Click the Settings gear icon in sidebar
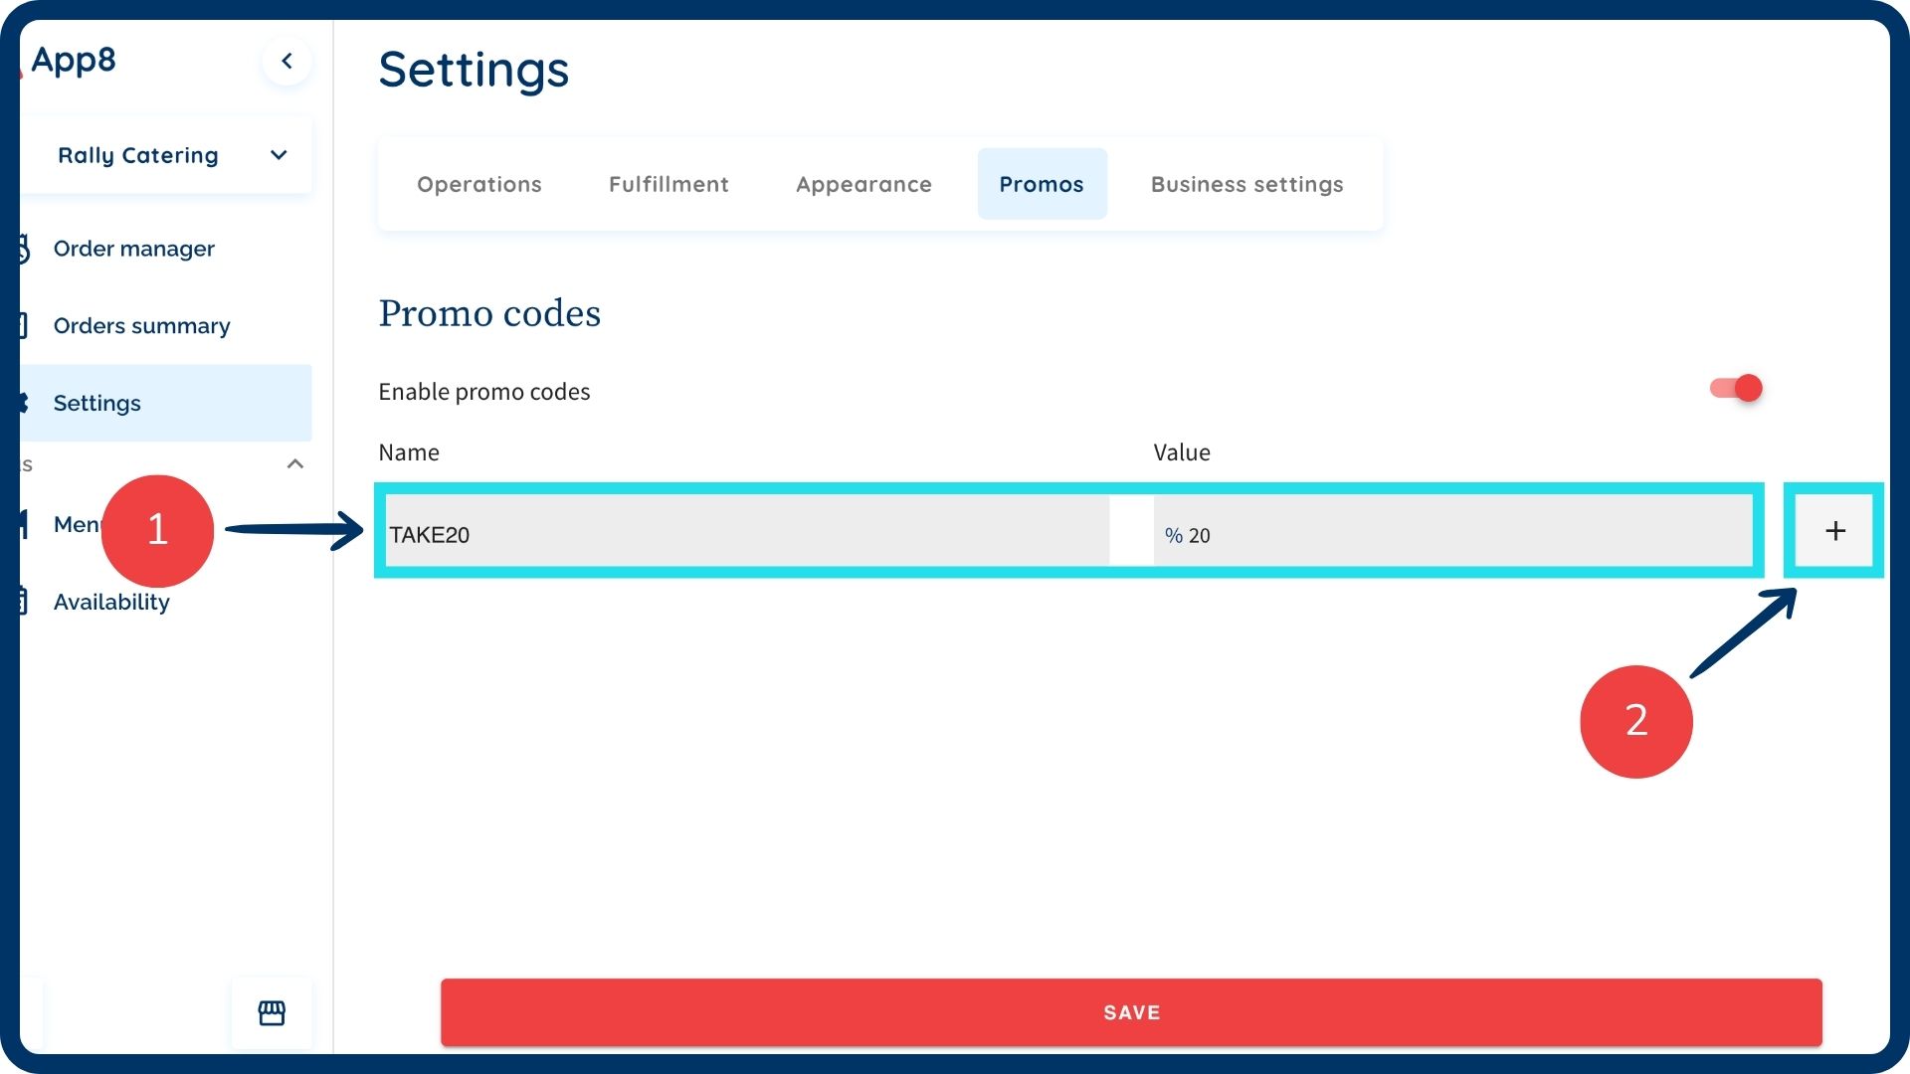This screenshot has width=1910, height=1074. (x=24, y=403)
